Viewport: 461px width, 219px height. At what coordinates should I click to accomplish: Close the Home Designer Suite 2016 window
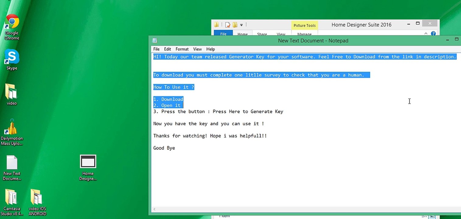click(x=430, y=23)
